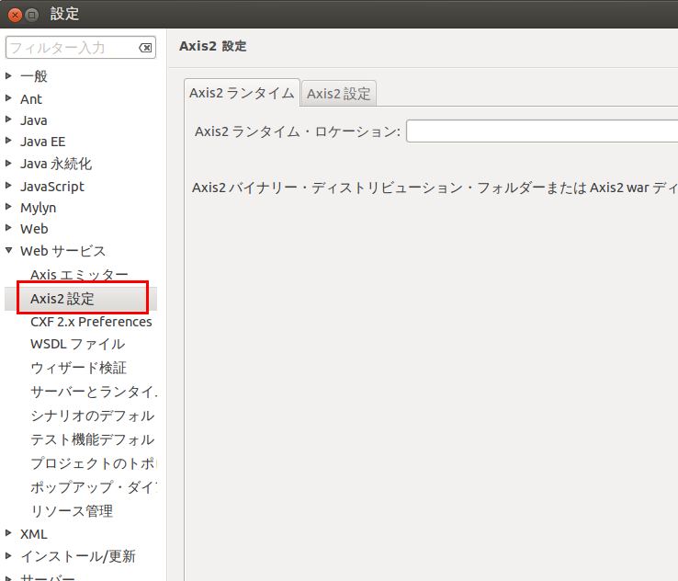Select the Mylyn category
Screen dimensions: 678x581
click(38, 208)
